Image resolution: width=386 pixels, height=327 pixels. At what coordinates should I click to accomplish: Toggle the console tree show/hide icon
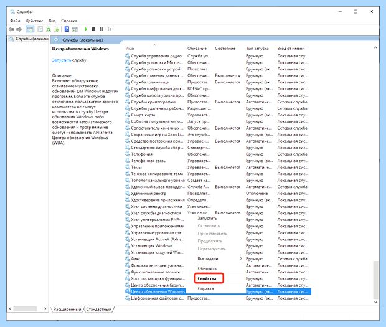coord(30,29)
